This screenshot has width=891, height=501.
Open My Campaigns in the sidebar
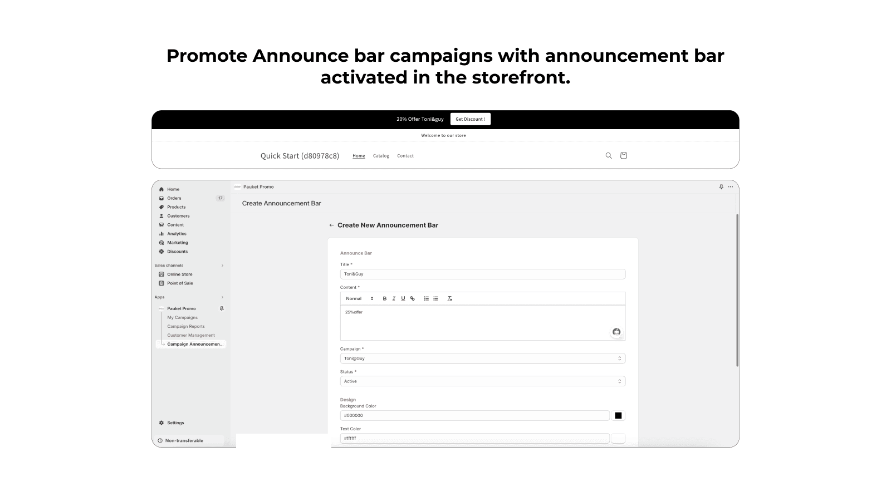[x=182, y=317]
